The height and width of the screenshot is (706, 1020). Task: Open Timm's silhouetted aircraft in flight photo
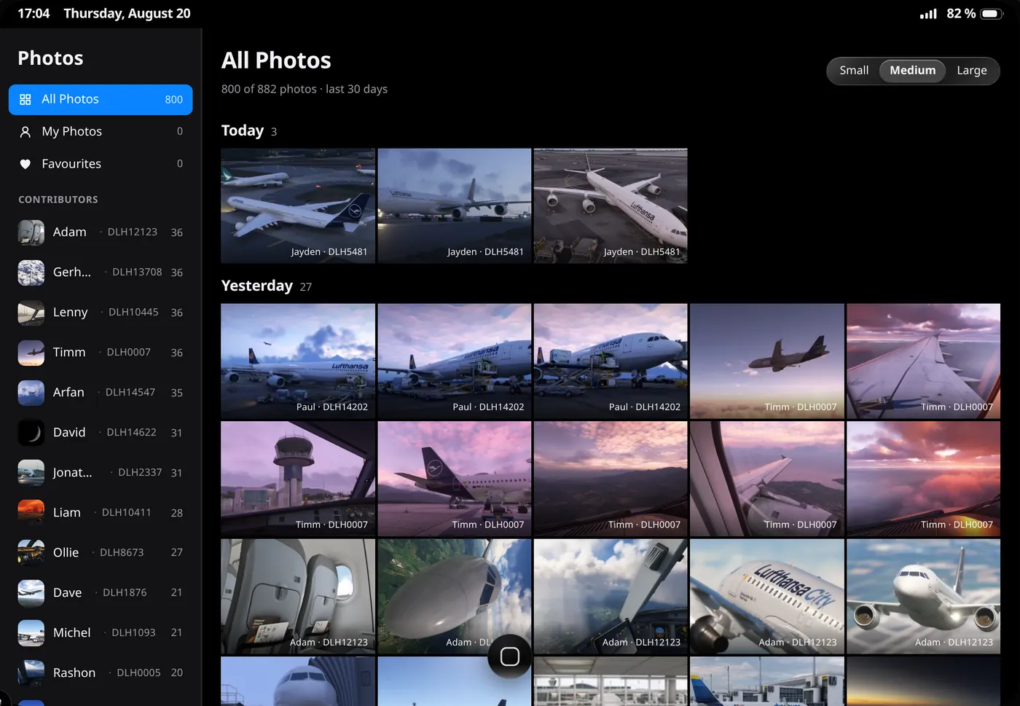pyautogui.click(x=767, y=361)
